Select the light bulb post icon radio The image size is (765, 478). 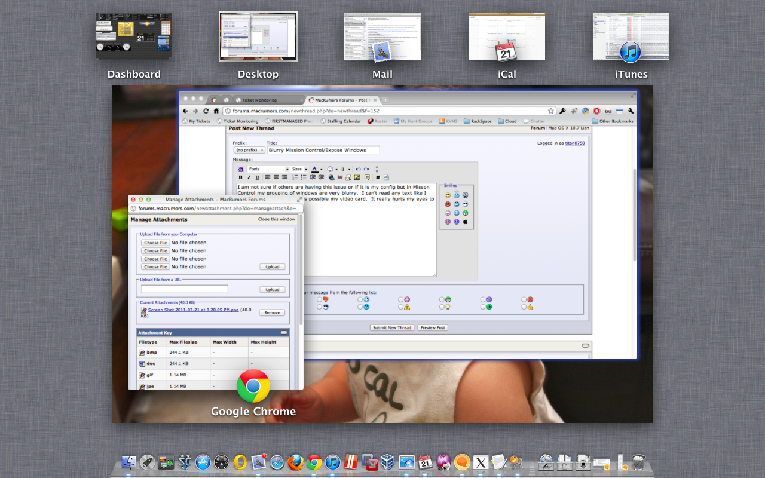(442, 307)
